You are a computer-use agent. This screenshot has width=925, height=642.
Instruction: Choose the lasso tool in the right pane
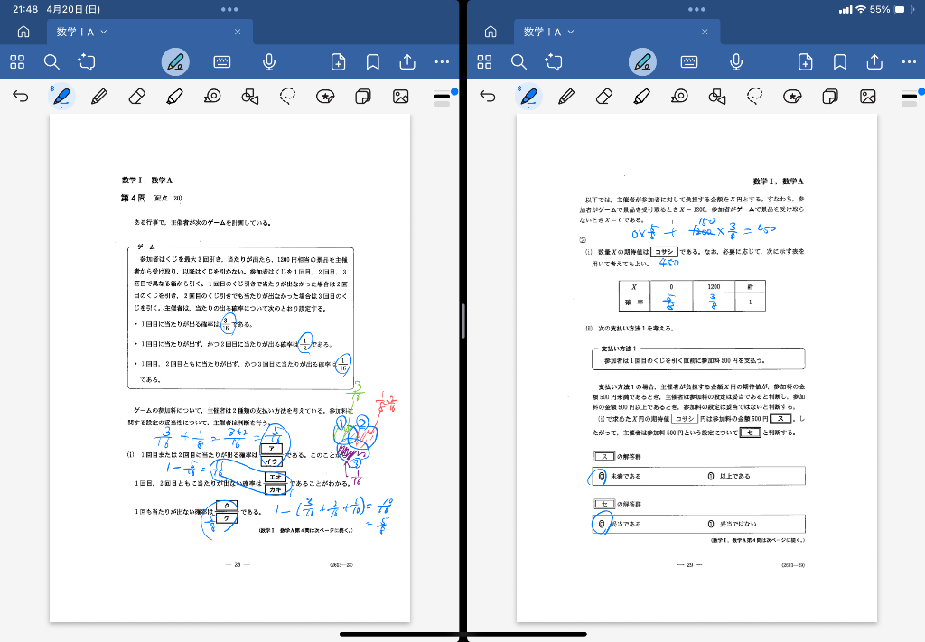point(755,96)
